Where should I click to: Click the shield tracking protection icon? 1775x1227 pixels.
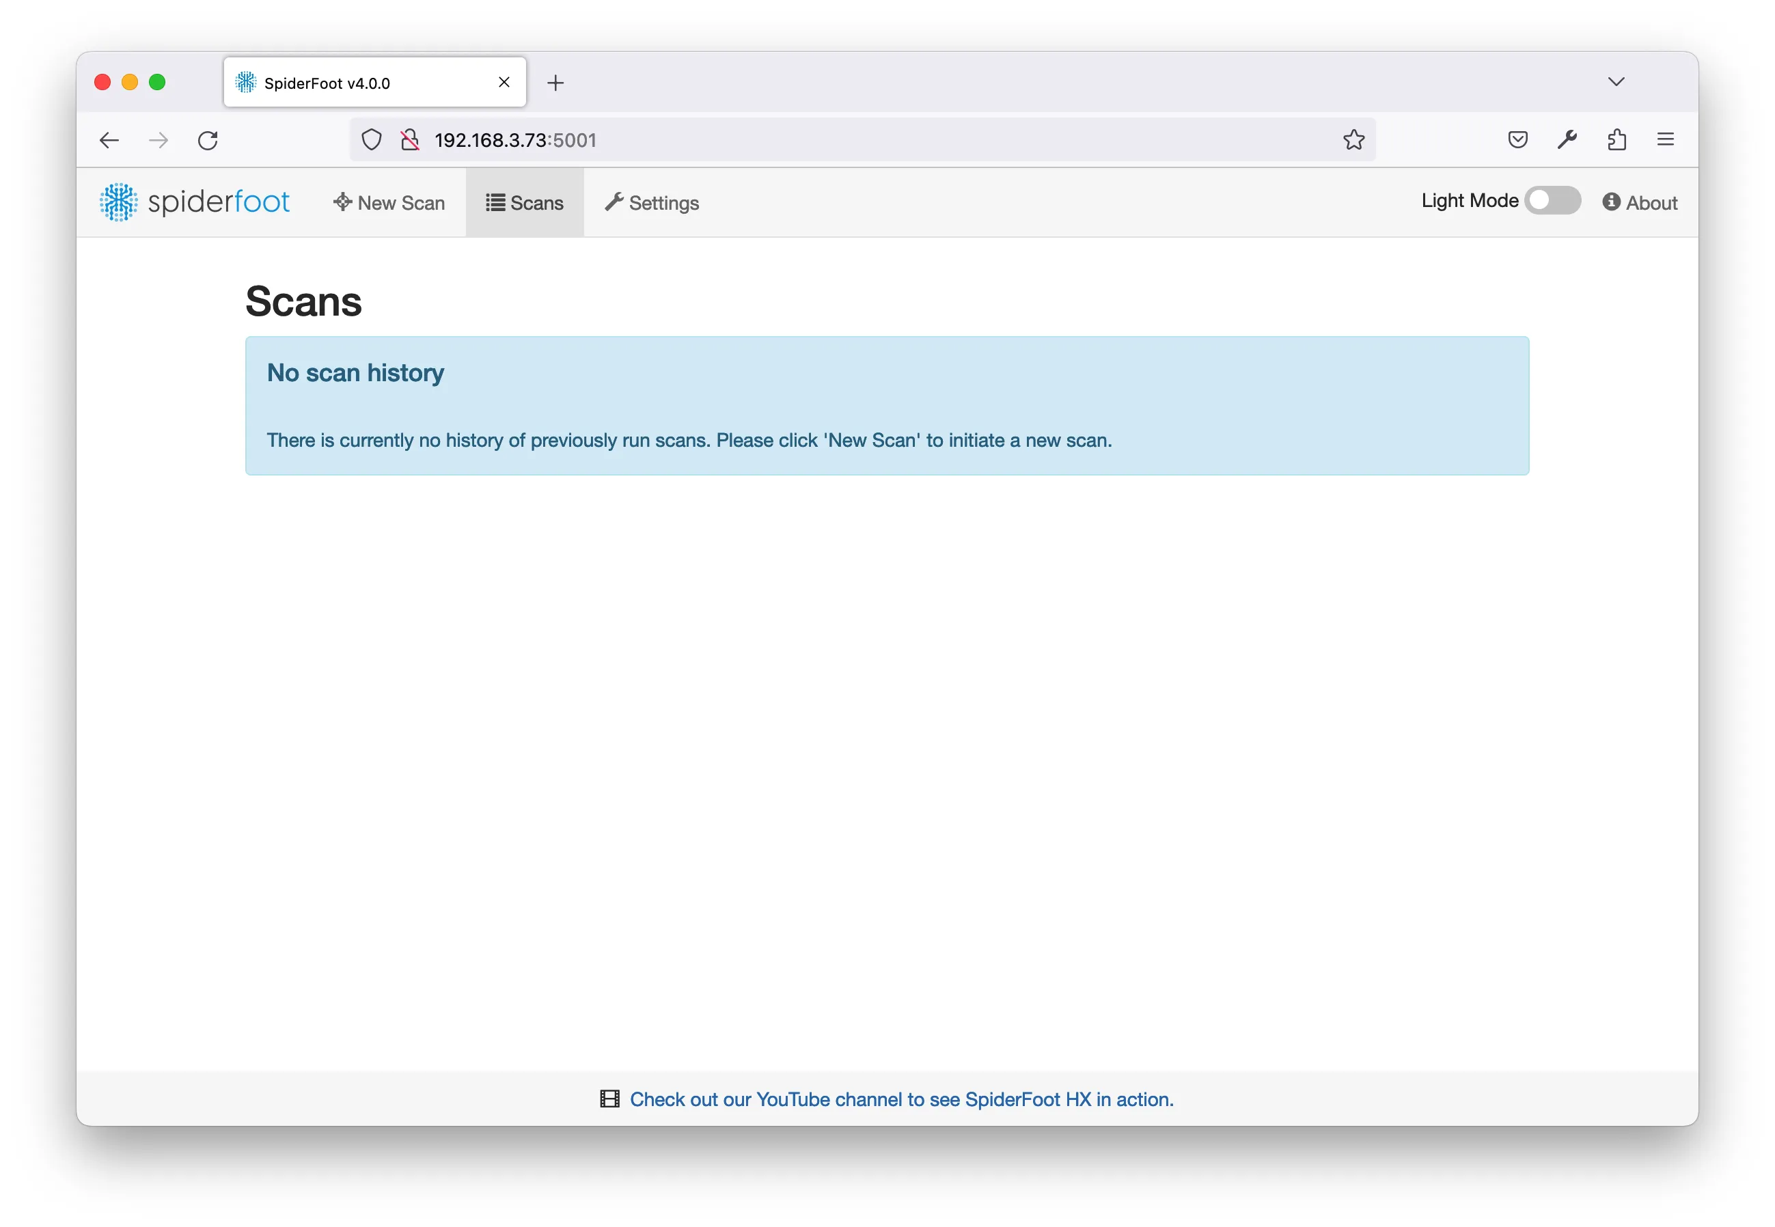click(x=371, y=140)
